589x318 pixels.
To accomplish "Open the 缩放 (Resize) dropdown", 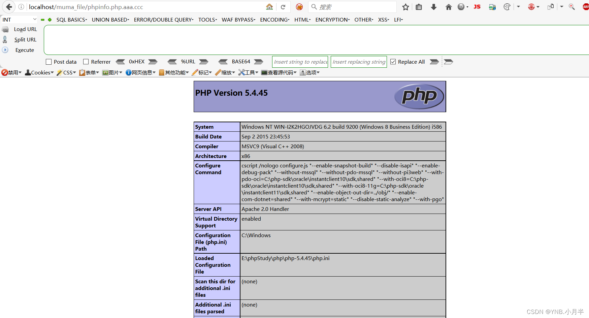I will [x=225, y=72].
